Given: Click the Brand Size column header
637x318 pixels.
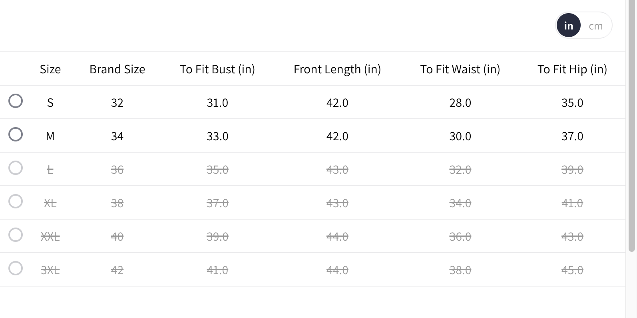Looking at the screenshot, I should [x=117, y=69].
